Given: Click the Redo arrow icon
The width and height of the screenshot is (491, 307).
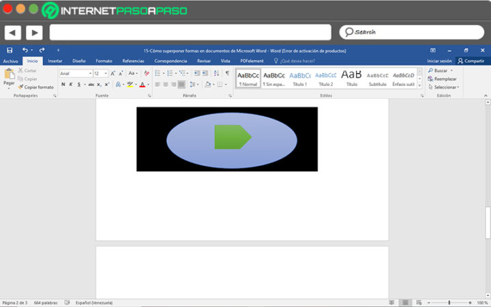Looking at the screenshot, I should (42, 50).
